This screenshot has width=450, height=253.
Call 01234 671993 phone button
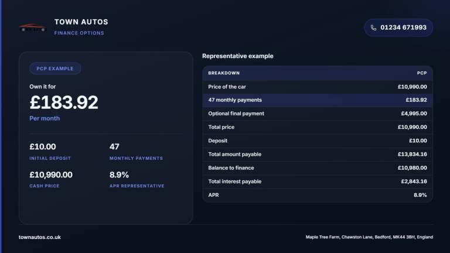click(x=398, y=28)
